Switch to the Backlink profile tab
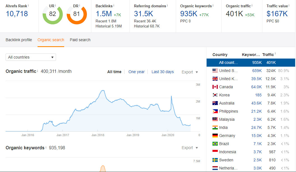296x172 pixels. coord(18,40)
